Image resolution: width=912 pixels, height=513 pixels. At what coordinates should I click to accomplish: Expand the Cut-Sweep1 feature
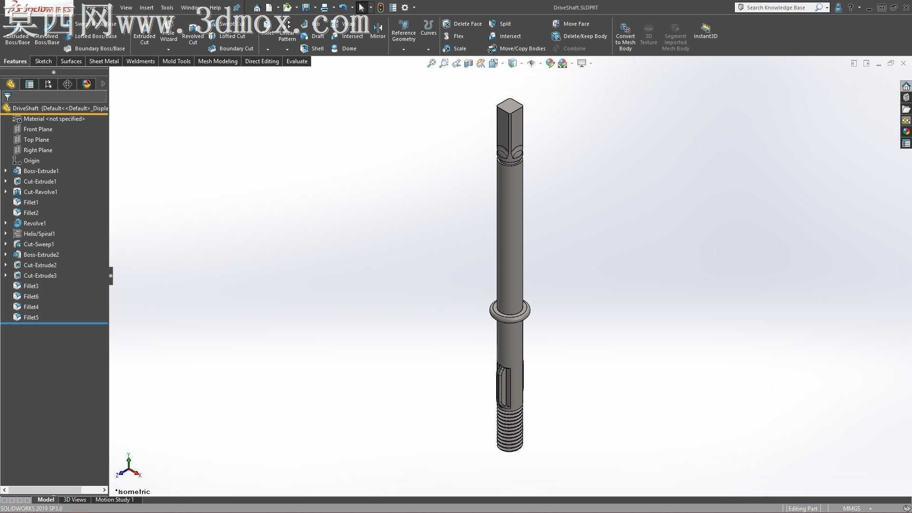6,244
